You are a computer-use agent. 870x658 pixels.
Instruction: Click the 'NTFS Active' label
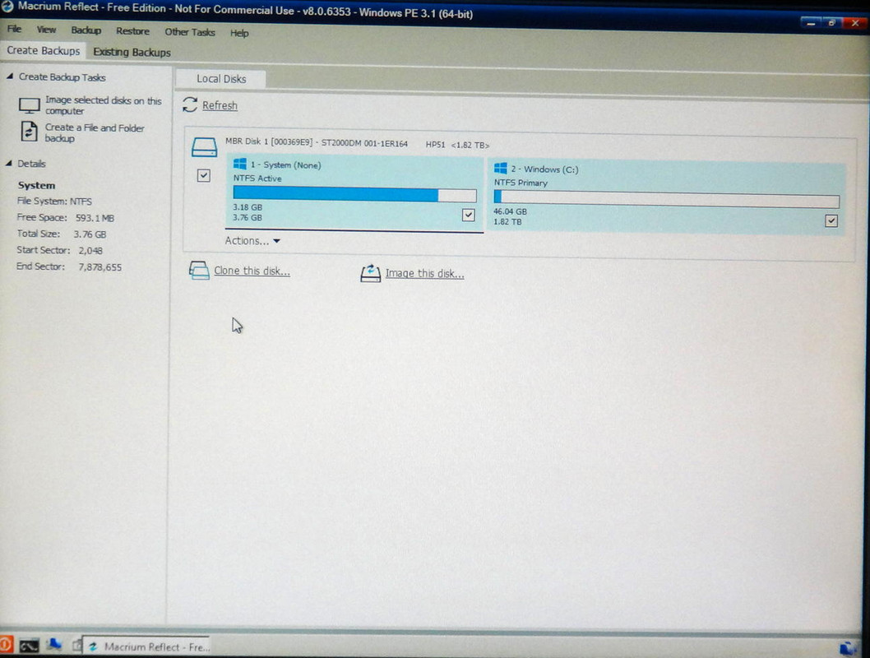(257, 178)
